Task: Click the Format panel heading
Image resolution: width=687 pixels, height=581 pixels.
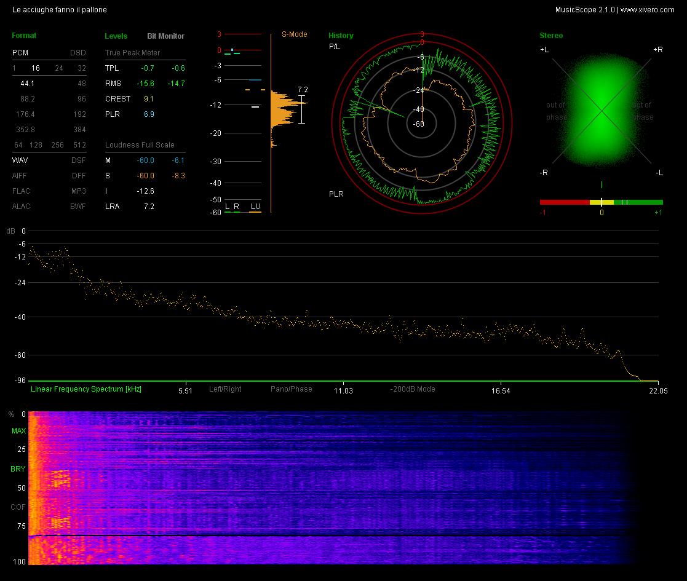Action: coord(24,36)
